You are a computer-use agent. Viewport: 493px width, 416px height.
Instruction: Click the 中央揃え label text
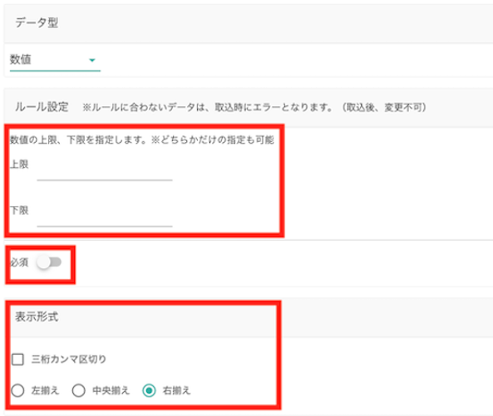coord(111,390)
